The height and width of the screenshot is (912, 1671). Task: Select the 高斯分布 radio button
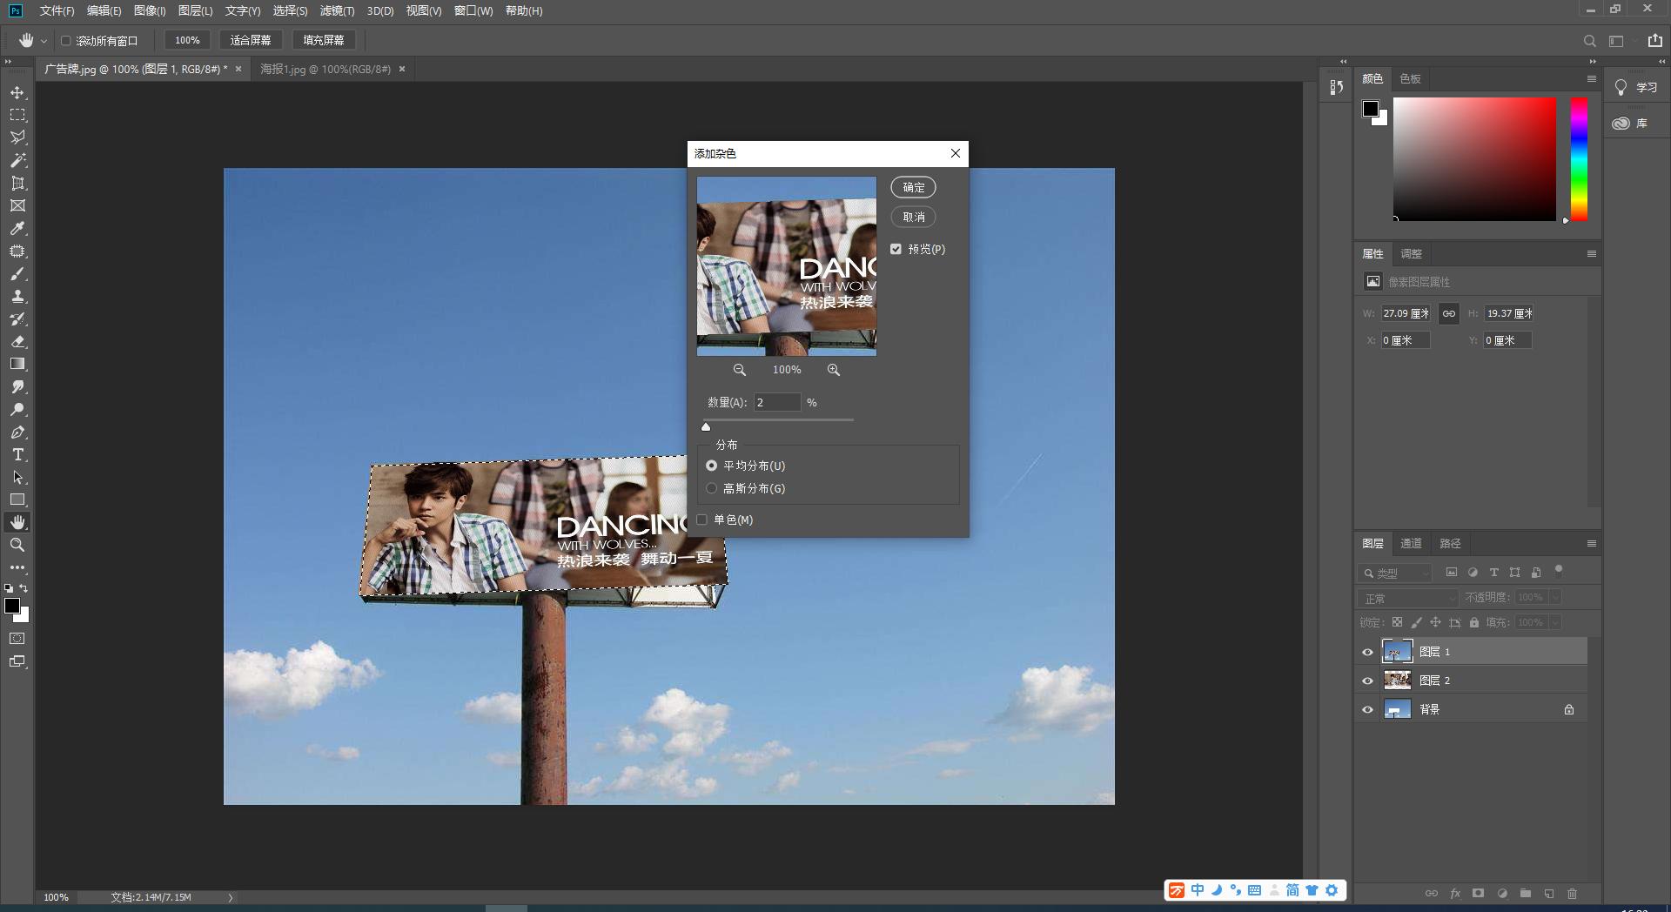(712, 488)
